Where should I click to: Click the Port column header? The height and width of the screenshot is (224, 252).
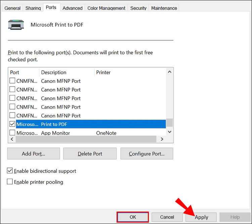tap(24, 72)
